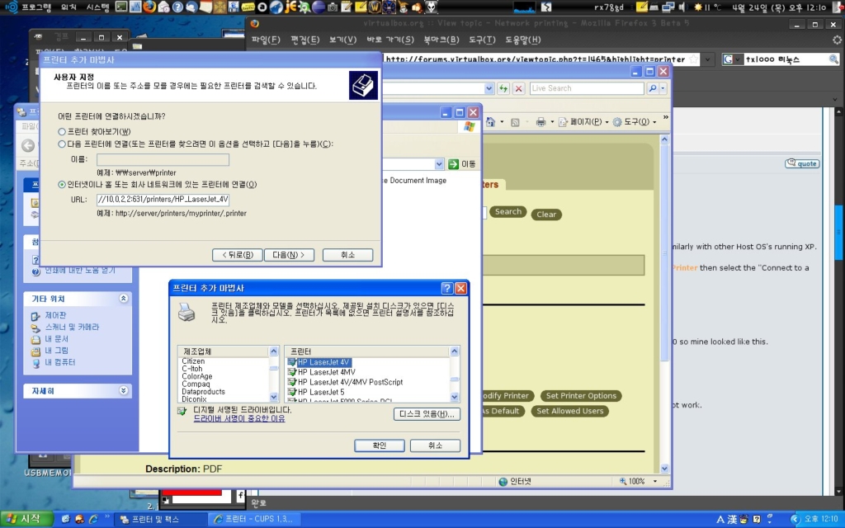
Task: Launch the blue sphere Eclipse icon in top panel
Action: click(x=318, y=7)
